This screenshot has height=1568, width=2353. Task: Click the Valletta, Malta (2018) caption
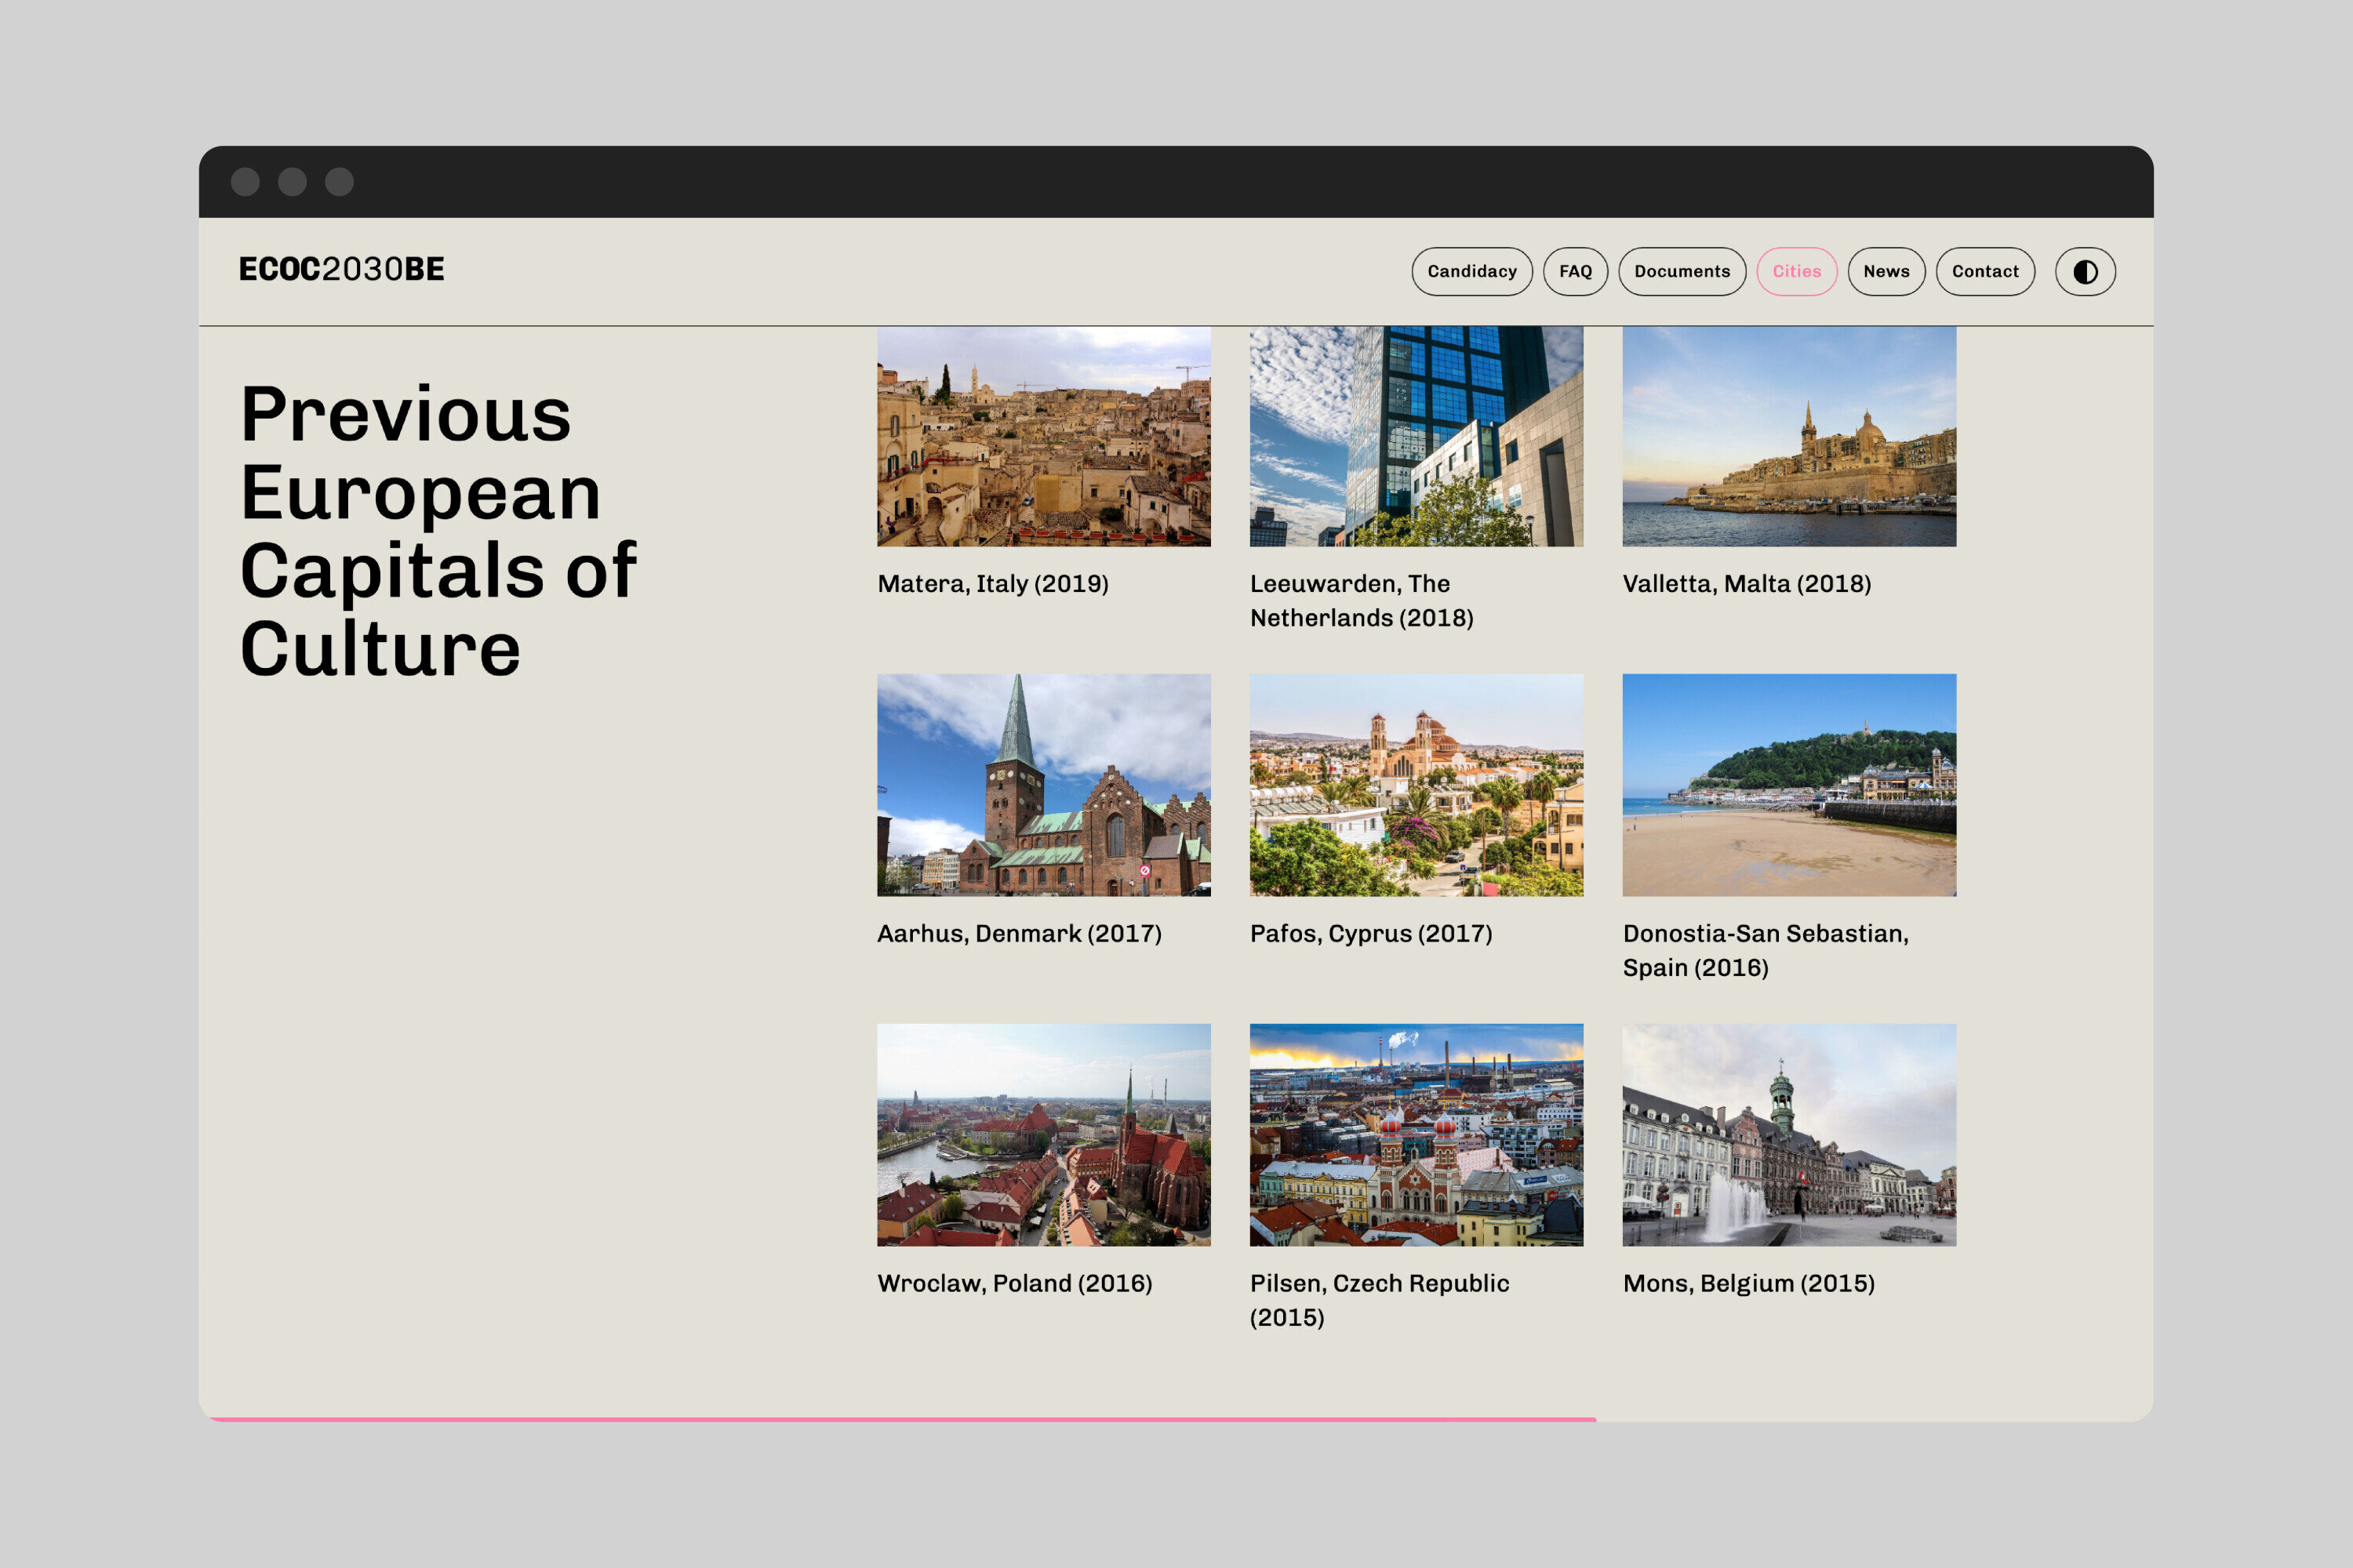(x=1747, y=584)
